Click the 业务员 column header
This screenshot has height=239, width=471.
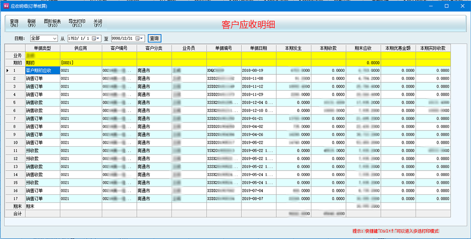[x=189, y=48]
